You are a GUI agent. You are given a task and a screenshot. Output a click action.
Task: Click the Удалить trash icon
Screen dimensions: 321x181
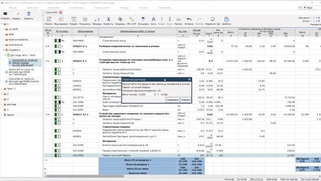coord(29,14)
